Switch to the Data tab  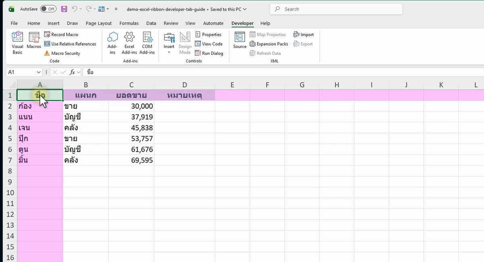pyautogui.click(x=151, y=23)
